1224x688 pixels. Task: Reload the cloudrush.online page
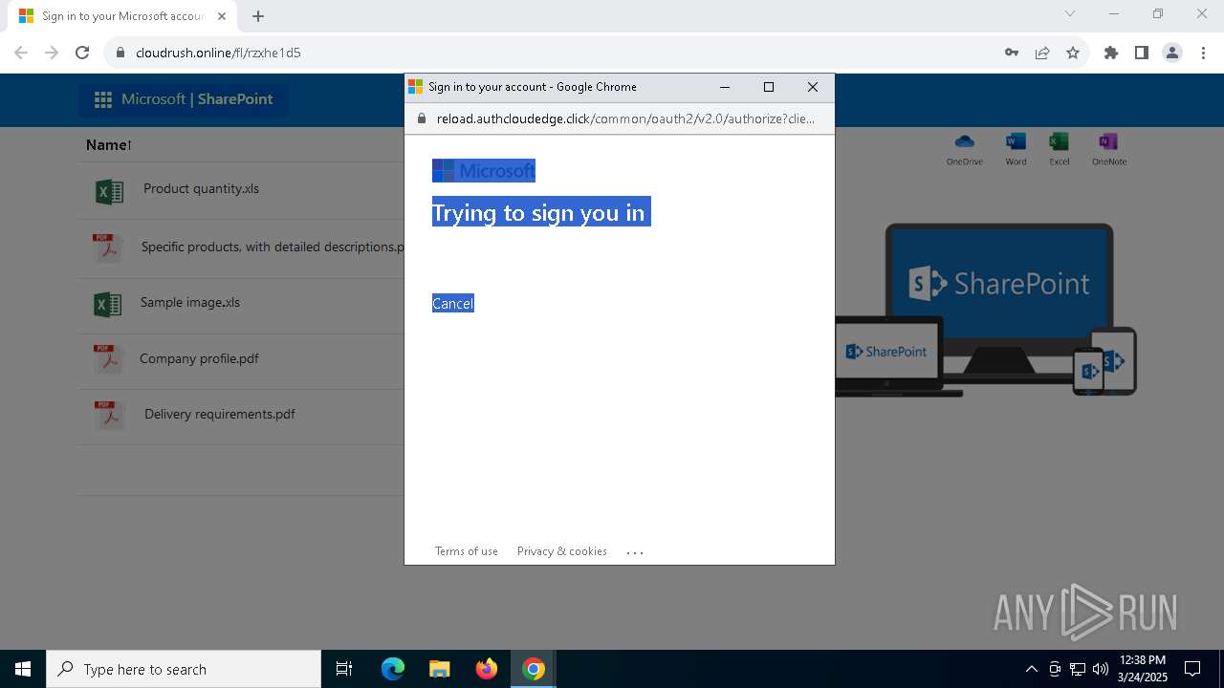point(82,53)
